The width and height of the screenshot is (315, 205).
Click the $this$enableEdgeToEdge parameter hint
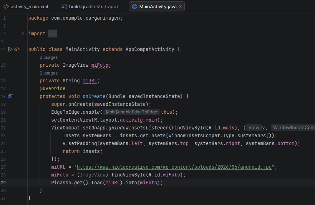tap(132, 112)
